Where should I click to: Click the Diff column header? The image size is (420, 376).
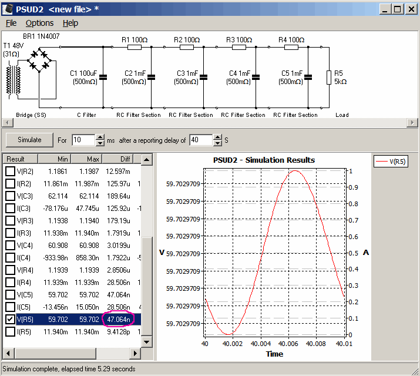pyautogui.click(x=118, y=159)
